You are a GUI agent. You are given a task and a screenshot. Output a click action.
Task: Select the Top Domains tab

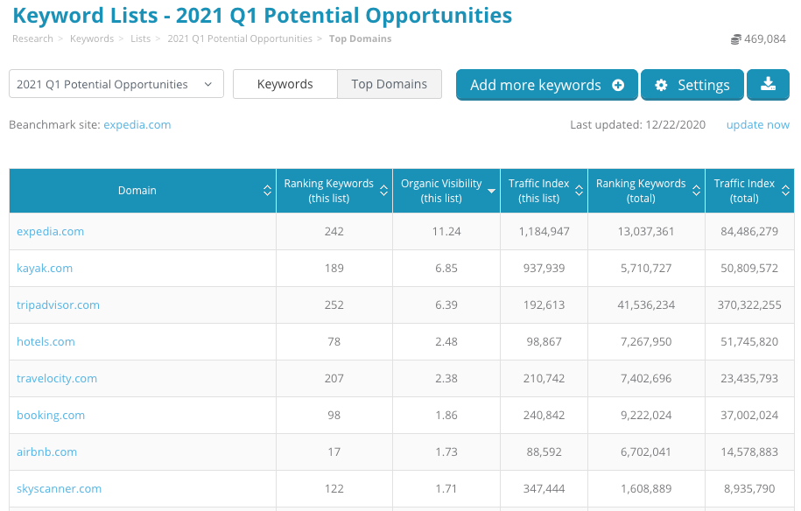[389, 84]
